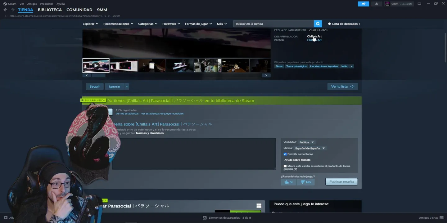The width and height of the screenshot is (447, 223).
Task: Expand the Hardware menu
Action: (171, 24)
